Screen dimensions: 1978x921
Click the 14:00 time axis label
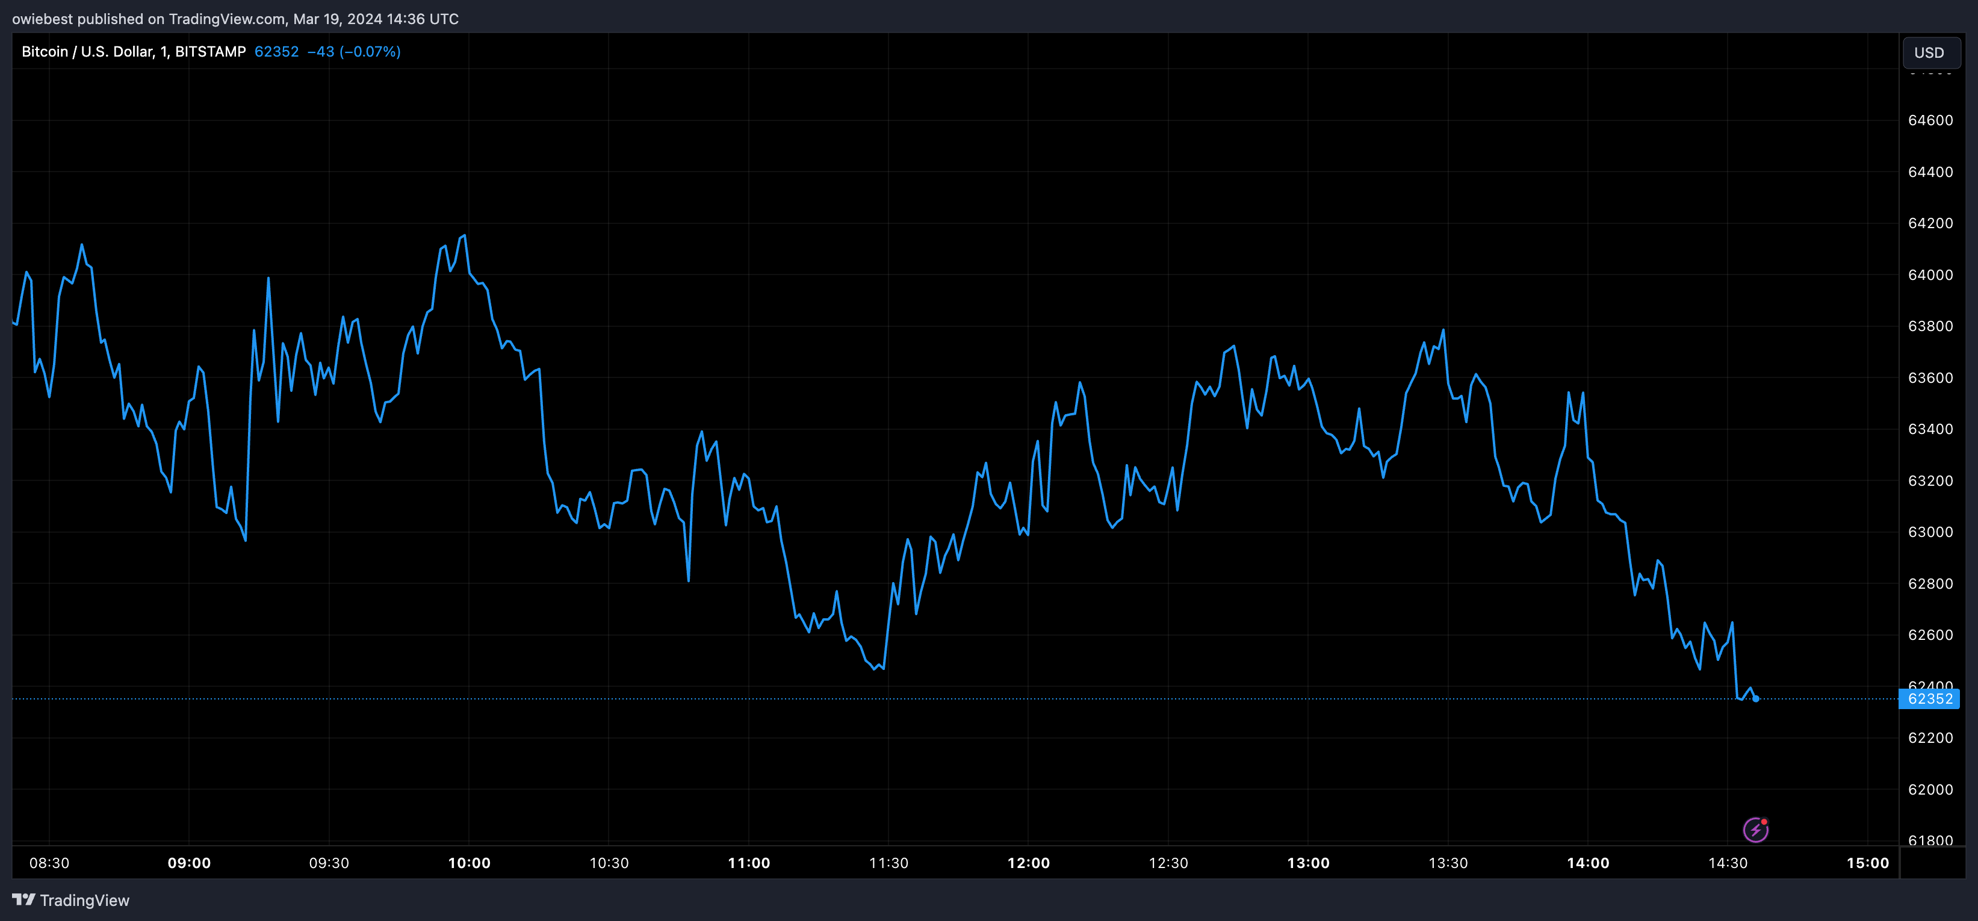pyautogui.click(x=1588, y=863)
